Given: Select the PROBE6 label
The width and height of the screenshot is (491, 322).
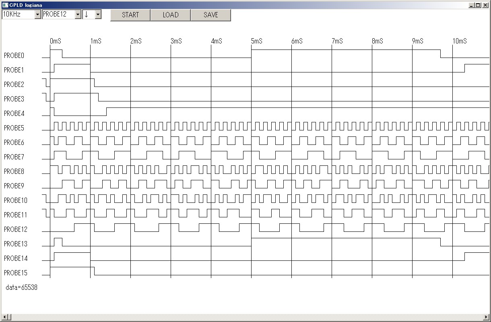Looking at the screenshot, I should point(14,142).
